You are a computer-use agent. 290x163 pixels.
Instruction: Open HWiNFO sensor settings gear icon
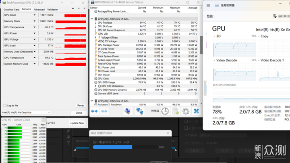tap(186, 111)
